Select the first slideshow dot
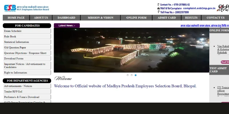This screenshot has height=114, width=229. pos(128,75)
